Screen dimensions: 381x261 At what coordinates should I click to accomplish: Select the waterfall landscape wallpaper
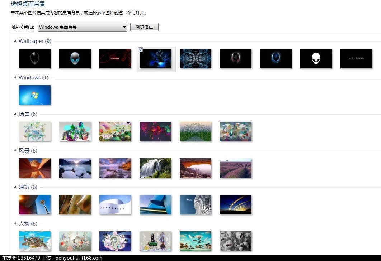coord(155,168)
